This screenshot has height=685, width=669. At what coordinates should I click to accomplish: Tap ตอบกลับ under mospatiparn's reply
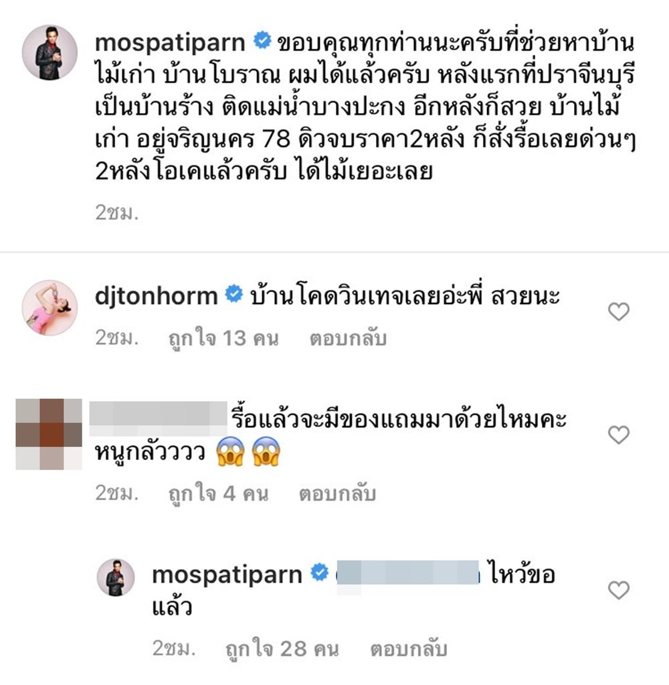pyautogui.click(x=409, y=650)
